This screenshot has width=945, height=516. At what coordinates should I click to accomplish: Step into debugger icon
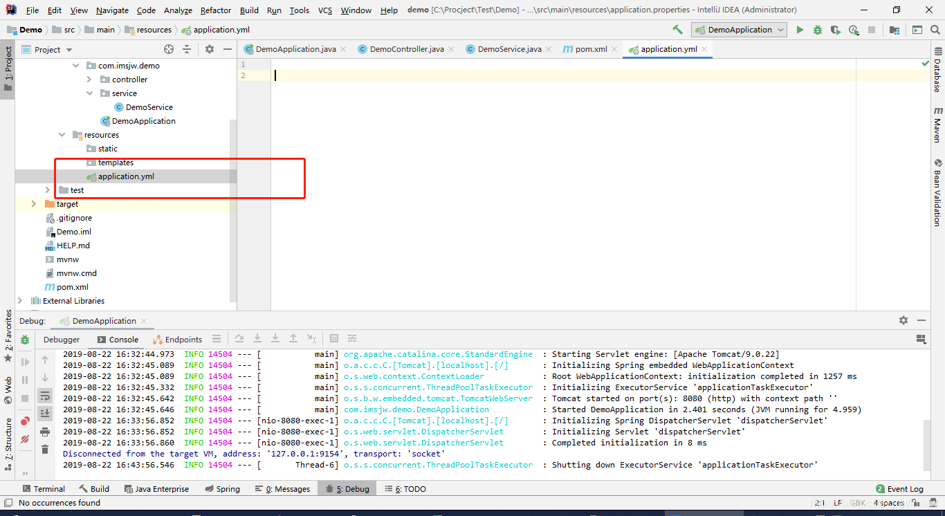[257, 339]
